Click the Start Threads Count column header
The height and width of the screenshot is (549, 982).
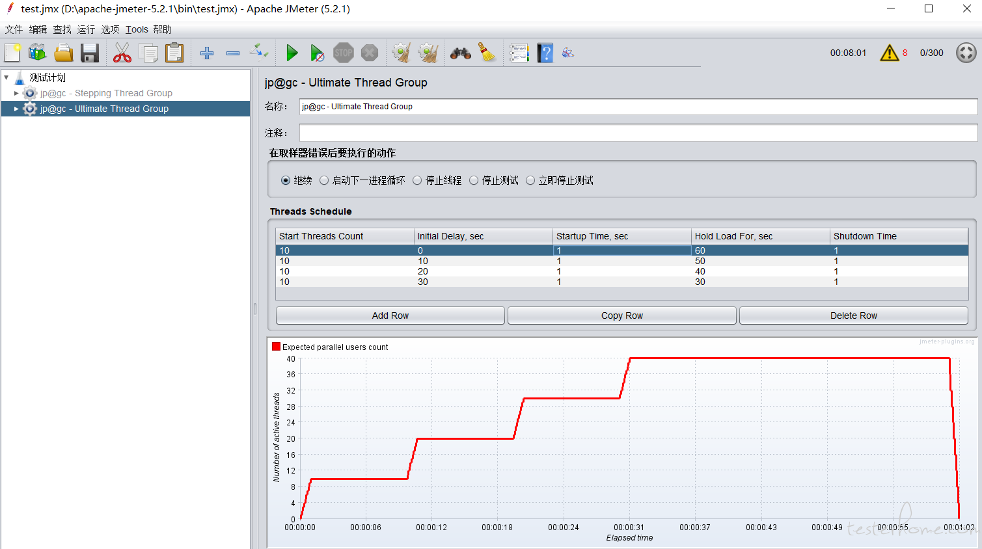345,236
